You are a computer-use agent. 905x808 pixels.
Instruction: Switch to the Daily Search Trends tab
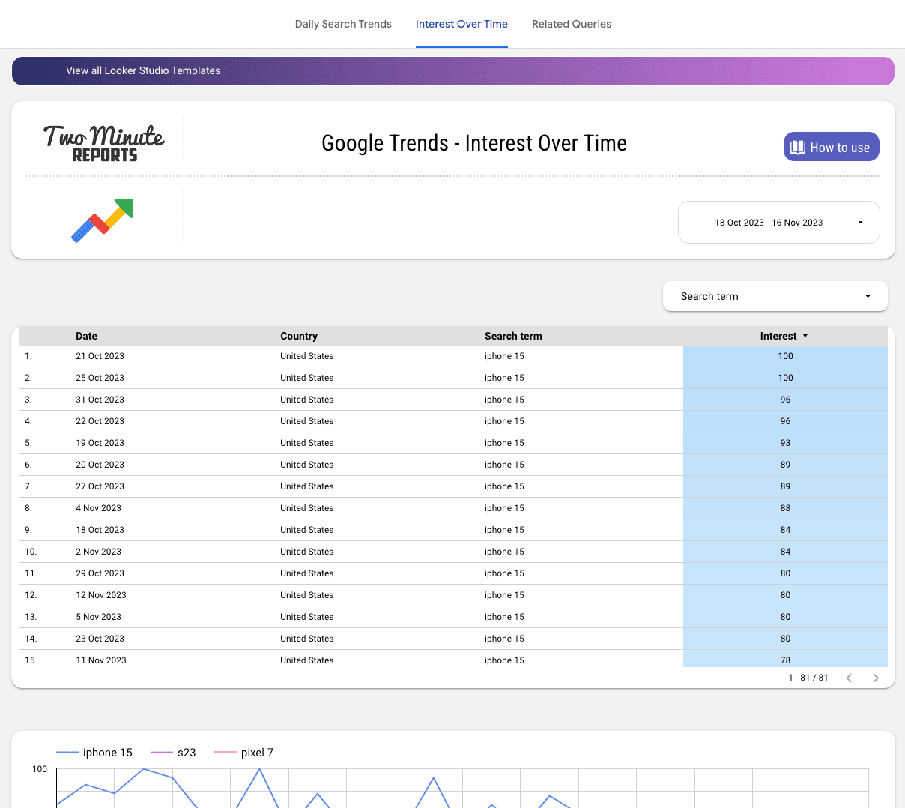tap(343, 24)
